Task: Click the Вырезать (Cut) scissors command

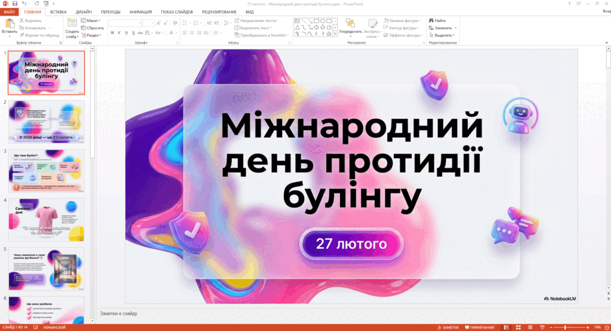Action: click(31, 20)
